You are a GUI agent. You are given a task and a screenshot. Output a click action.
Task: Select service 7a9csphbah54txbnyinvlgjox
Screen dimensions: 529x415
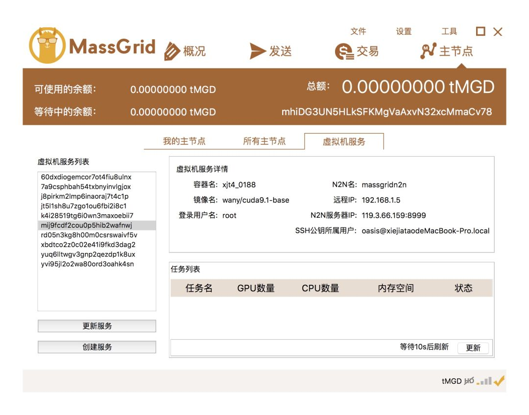(x=96, y=187)
